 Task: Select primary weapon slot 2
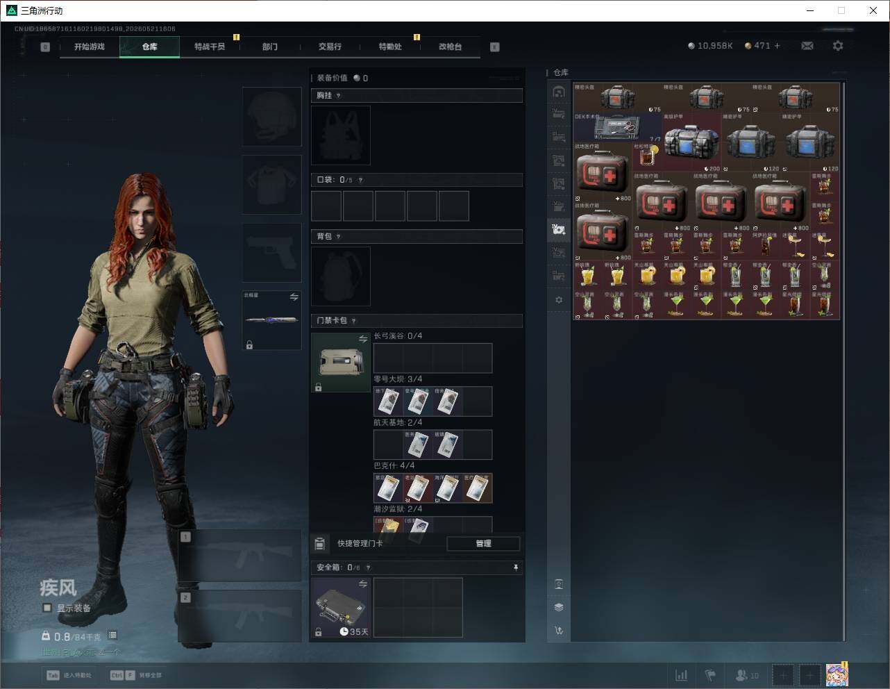(x=240, y=616)
